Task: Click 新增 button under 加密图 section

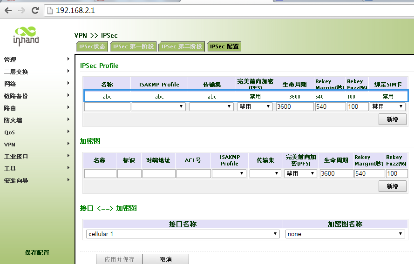Action: [392, 186]
